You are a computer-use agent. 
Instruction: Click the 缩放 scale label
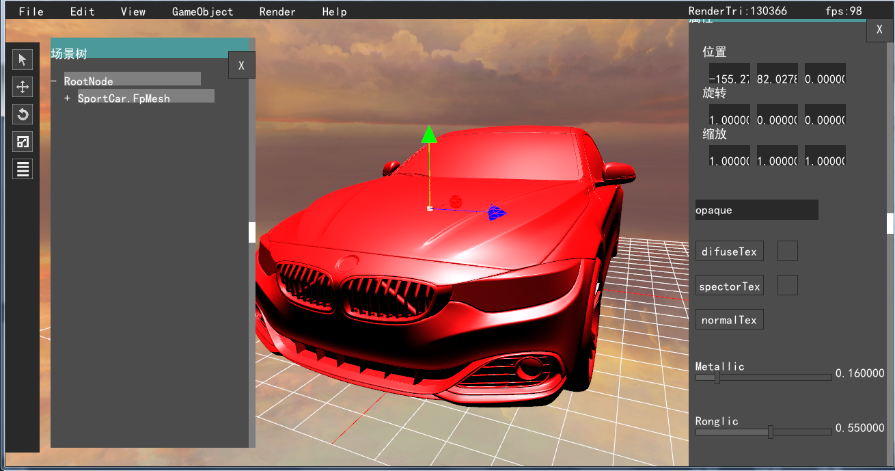[715, 134]
